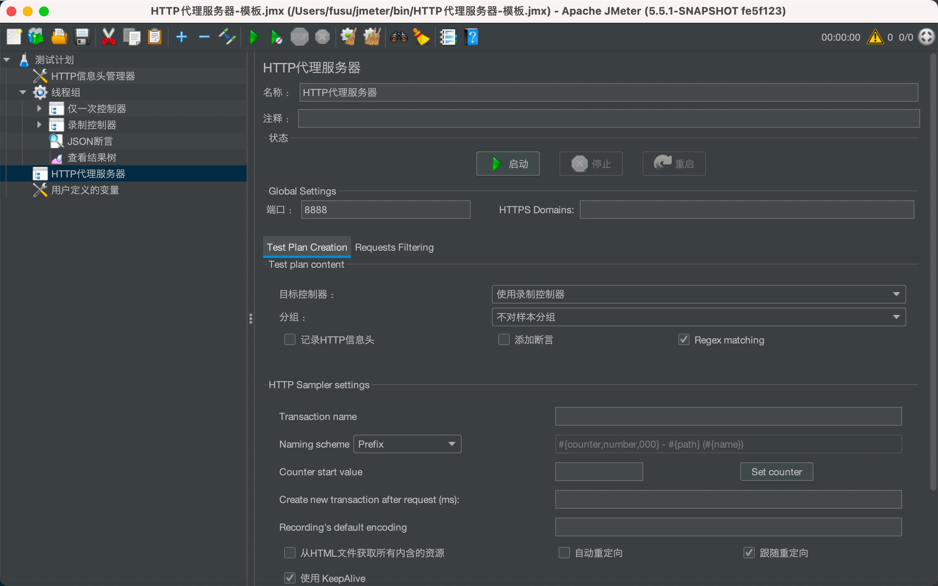Click the Save test plan toolbar icon
938x586 pixels.
click(x=83, y=37)
